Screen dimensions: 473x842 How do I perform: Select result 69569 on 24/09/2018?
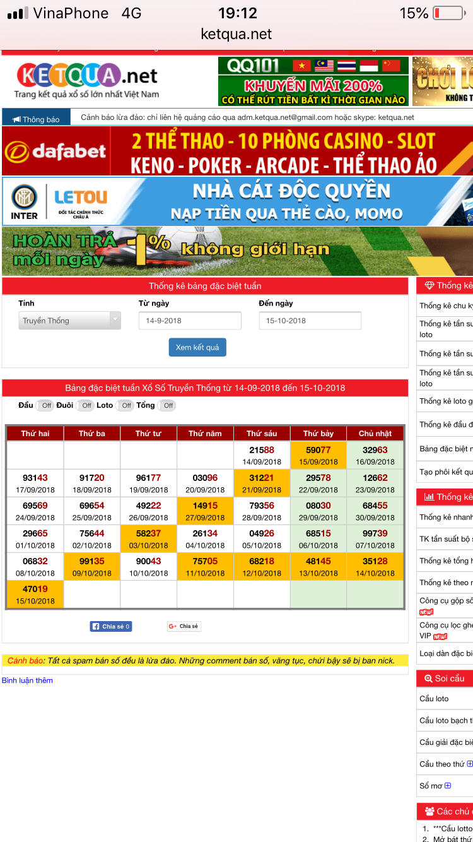35,511
